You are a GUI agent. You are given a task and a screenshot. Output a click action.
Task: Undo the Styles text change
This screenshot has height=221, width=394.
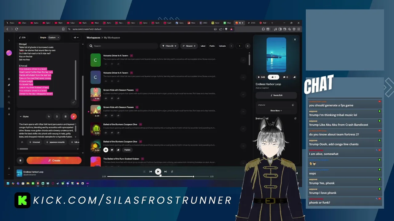pyautogui.click(x=49, y=116)
